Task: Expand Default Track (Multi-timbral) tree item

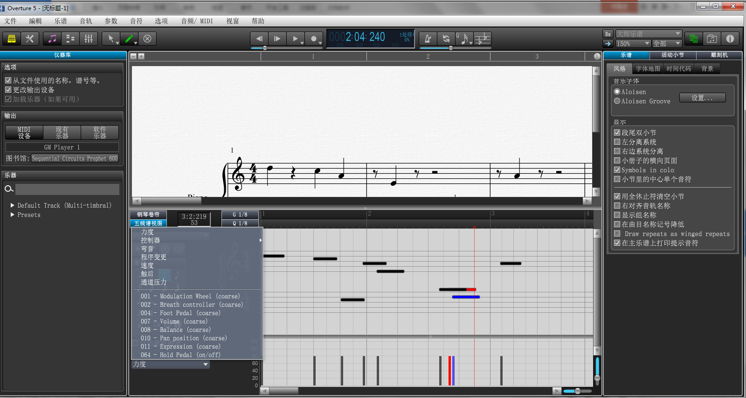Action: pyautogui.click(x=13, y=205)
